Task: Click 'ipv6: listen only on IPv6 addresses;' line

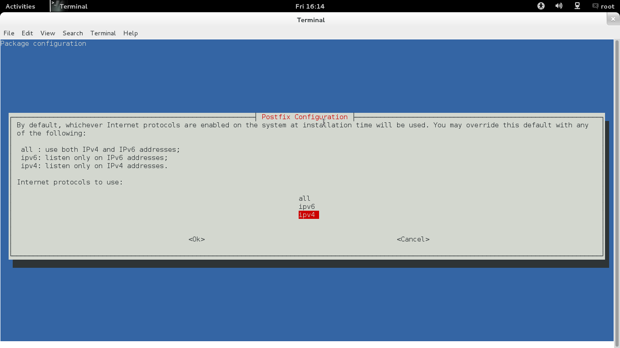Action: (x=94, y=158)
